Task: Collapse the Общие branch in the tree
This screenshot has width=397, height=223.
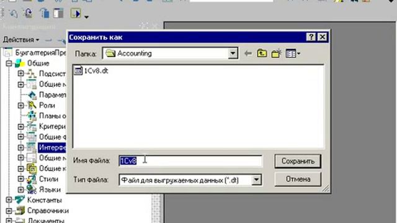Action: coord(9,63)
